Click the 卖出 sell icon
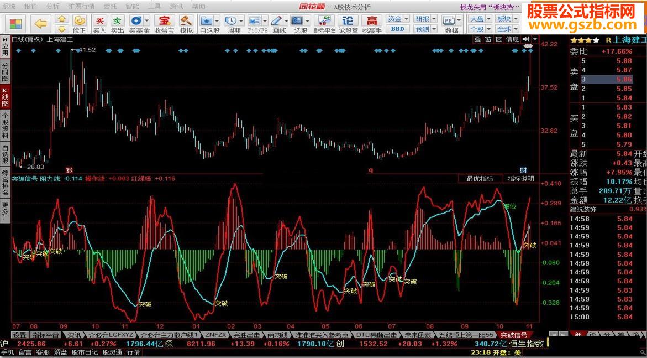 118,24
